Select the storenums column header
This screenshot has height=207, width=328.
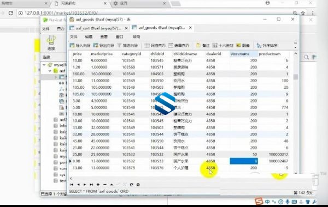click(x=240, y=54)
